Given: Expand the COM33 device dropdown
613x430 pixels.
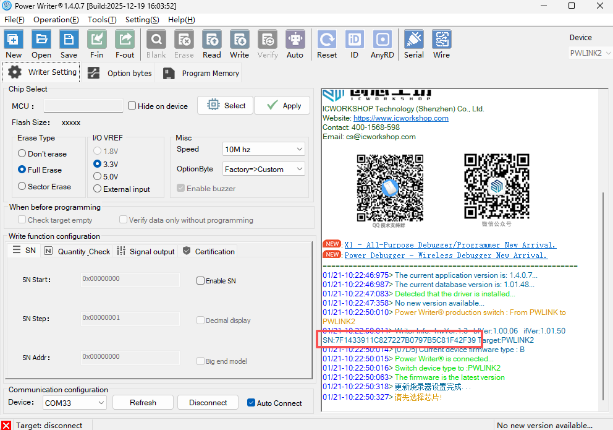Looking at the screenshot, I should [74, 403].
